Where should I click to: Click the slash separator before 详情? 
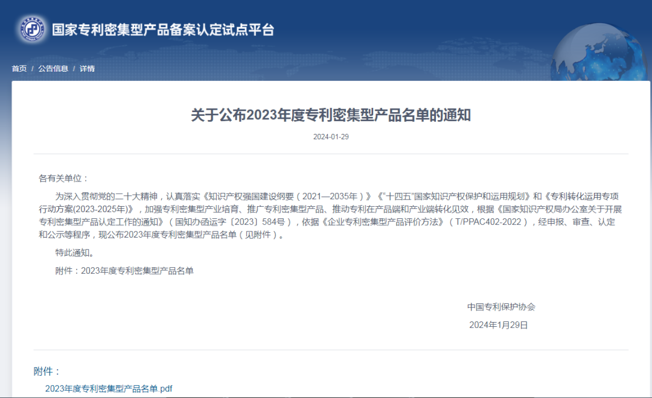pos(74,69)
